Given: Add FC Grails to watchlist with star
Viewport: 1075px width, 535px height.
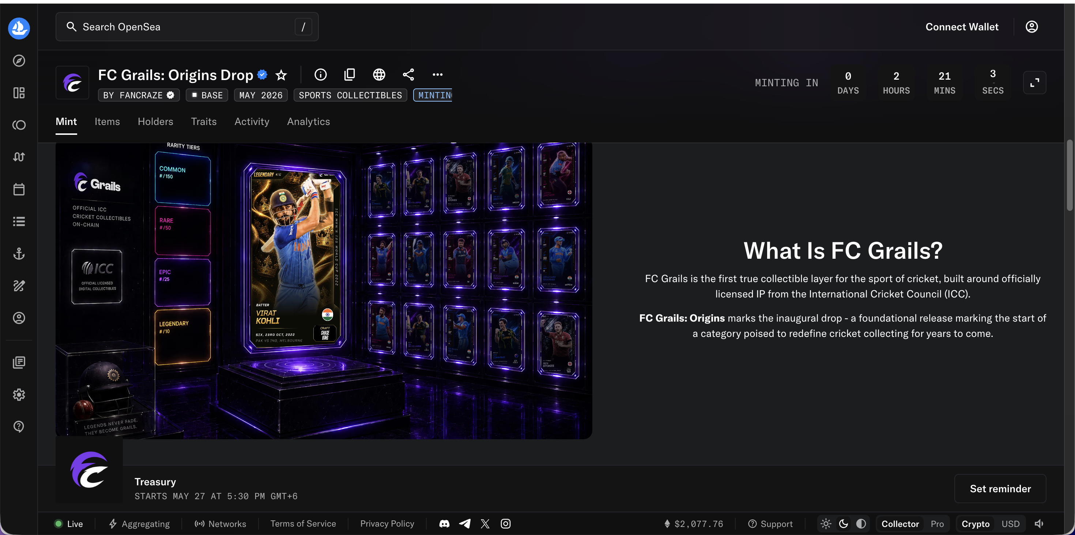Looking at the screenshot, I should pos(281,75).
